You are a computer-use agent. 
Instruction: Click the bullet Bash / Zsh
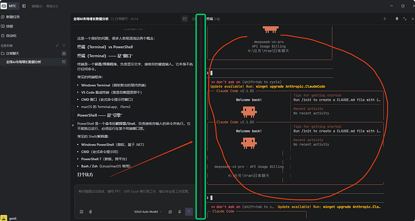tap(106, 166)
